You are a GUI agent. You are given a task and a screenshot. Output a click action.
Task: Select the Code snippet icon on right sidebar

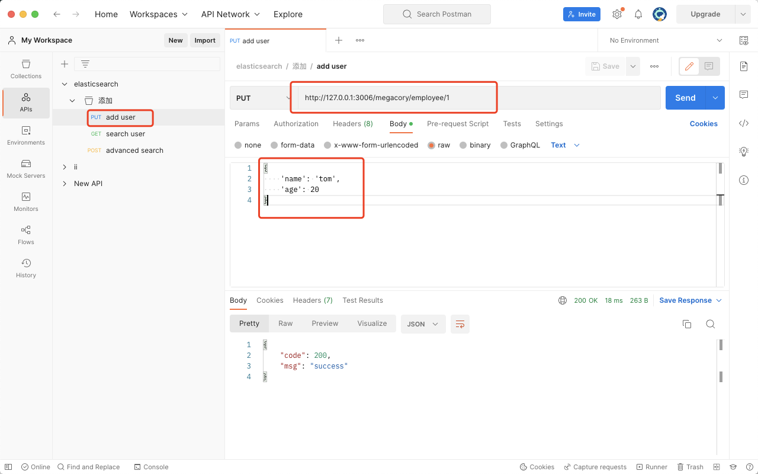tap(744, 123)
